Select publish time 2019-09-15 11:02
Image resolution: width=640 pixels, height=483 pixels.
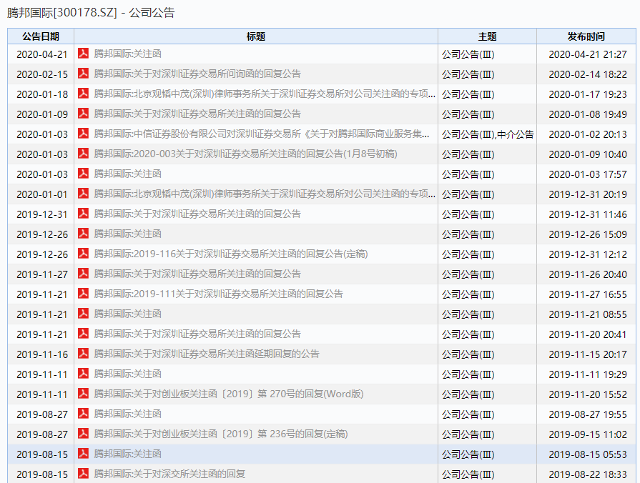[587, 434]
